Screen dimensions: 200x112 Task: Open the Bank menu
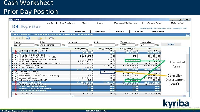(50, 23)
